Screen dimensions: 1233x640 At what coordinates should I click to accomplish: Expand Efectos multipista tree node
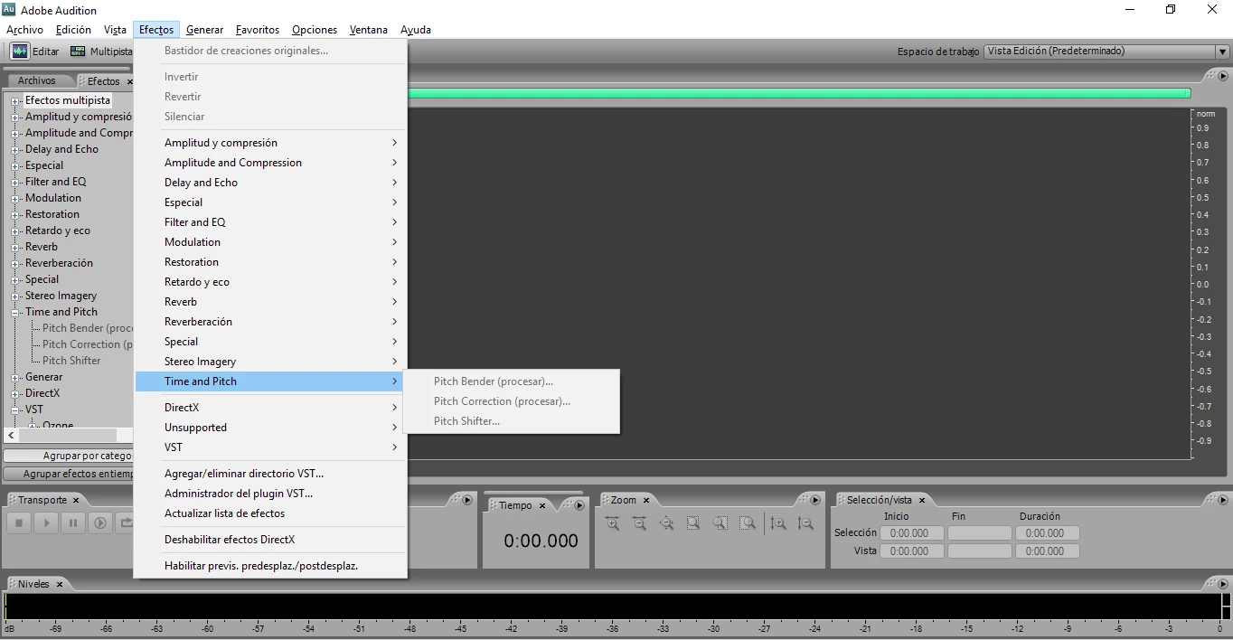pyautogui.click(x=15, y=100)
